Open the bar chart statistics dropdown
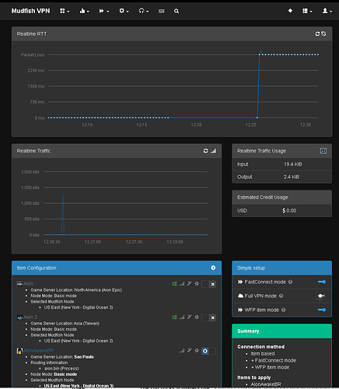Viewport: 339px width, 389px height. (85, 11)
